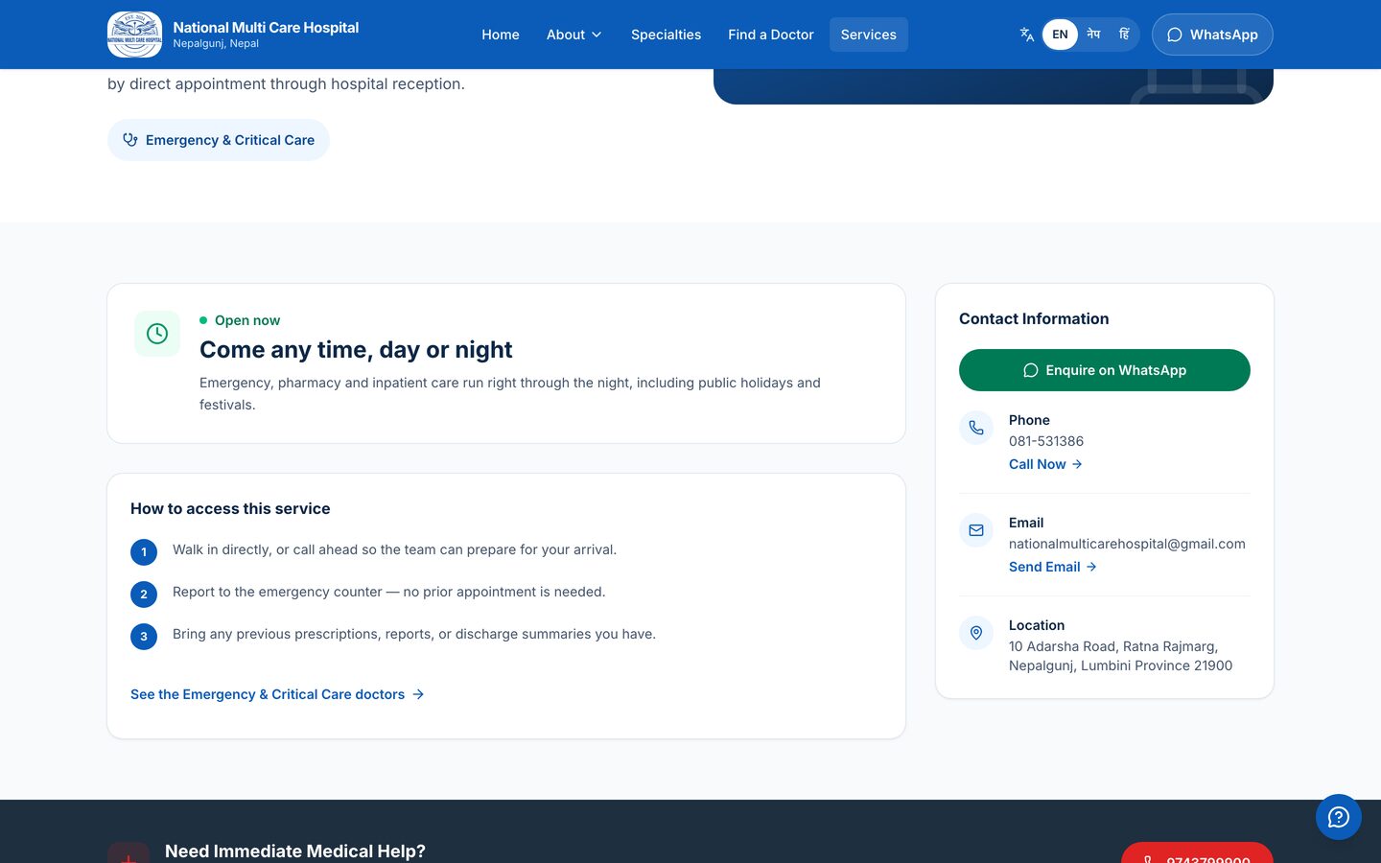Expand the About dropdown menu

point(574,35)
